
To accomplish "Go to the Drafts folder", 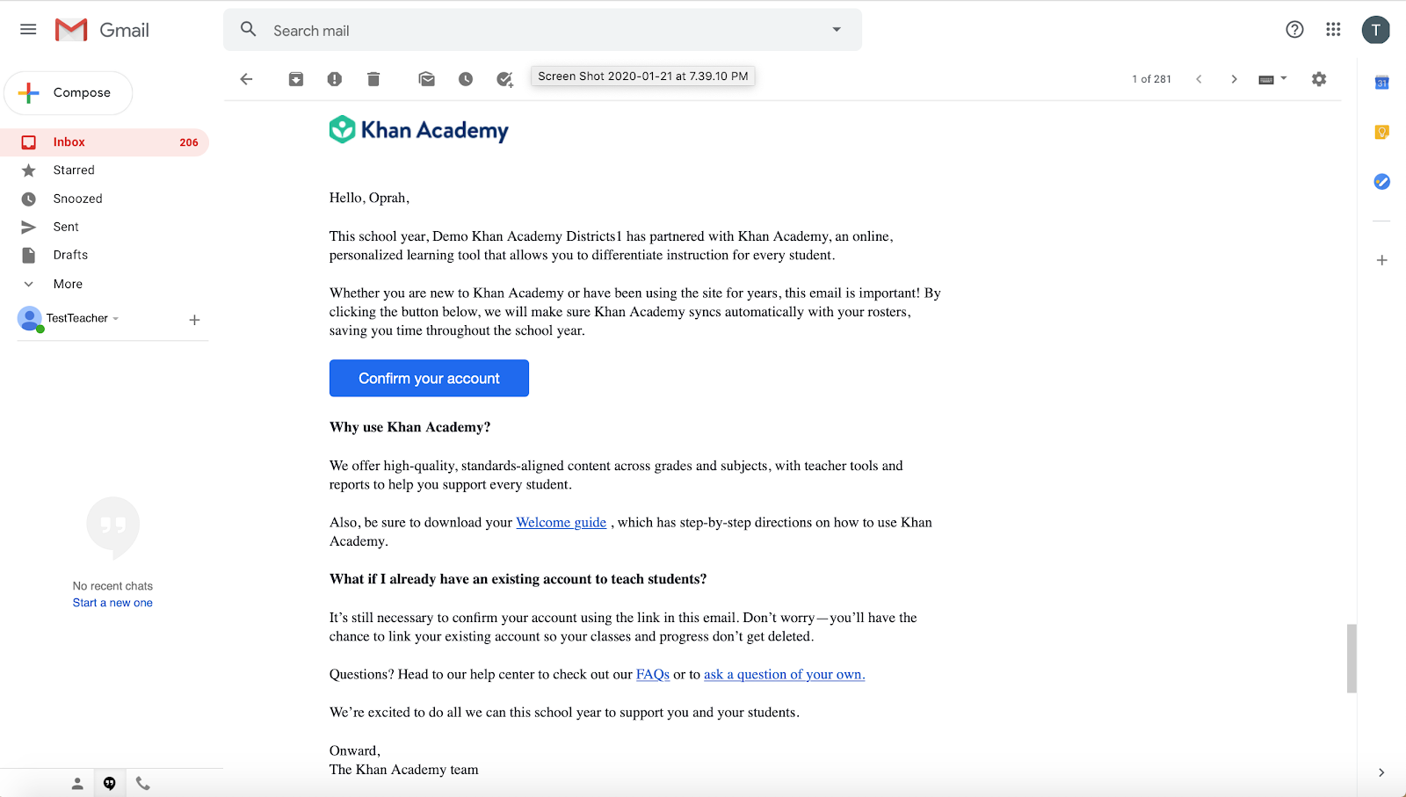I will (70, 255).
